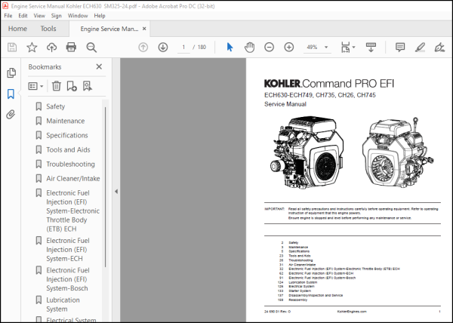Open the EFI System-Bosch bookmark

(x=68, y=279)
